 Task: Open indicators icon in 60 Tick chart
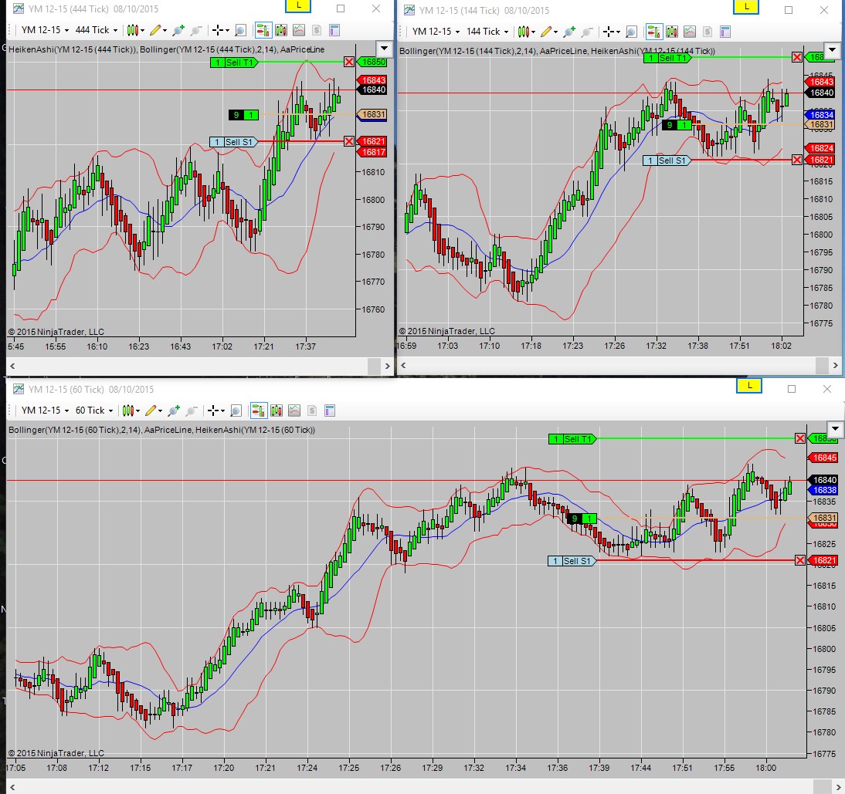(294, 411)
